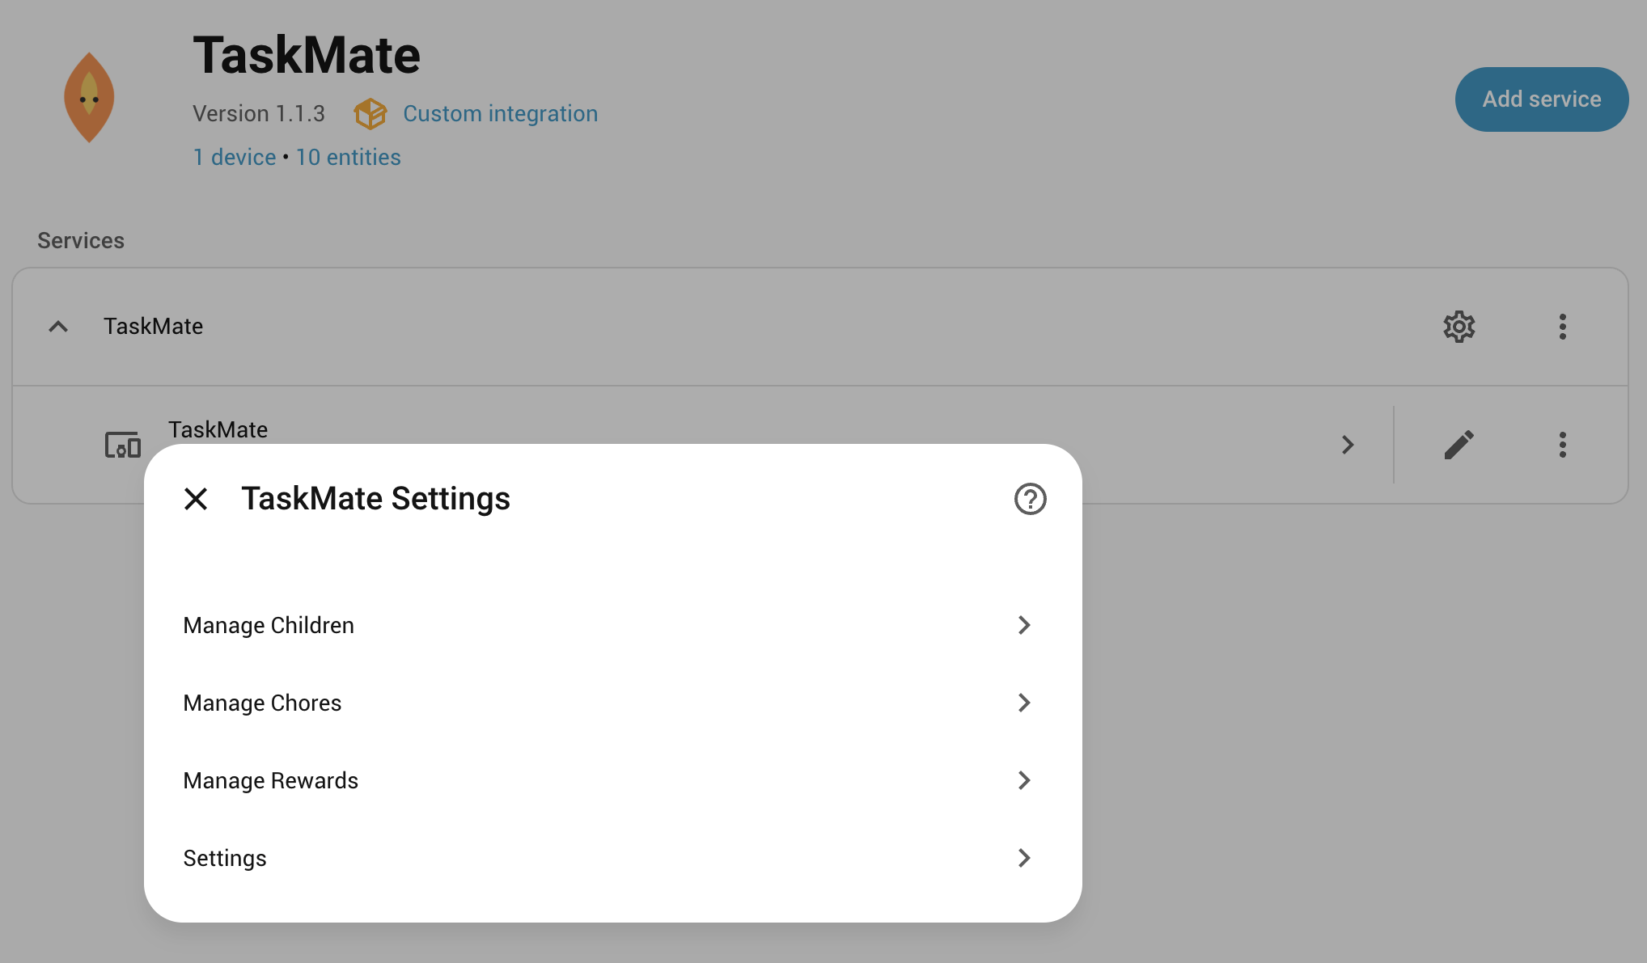The image size is (1647, 963).
Task: Open the 10 entities link
Action: [x=348, y=157]
